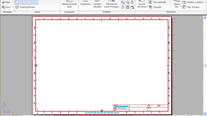Click the Views panel title
Screen dimensions: 207x116
pos(37,12)
